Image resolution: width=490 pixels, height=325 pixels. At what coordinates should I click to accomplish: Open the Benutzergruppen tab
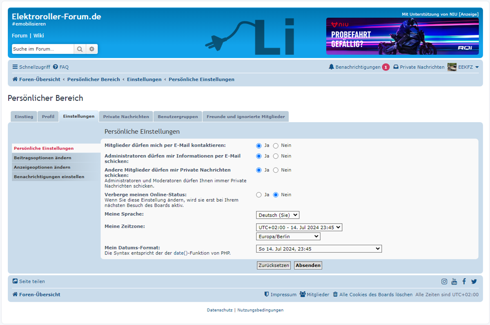[x=178, y=116]
